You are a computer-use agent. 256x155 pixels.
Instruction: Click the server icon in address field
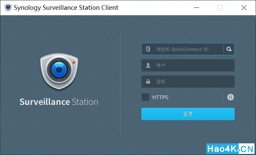[x=148, y=49]
